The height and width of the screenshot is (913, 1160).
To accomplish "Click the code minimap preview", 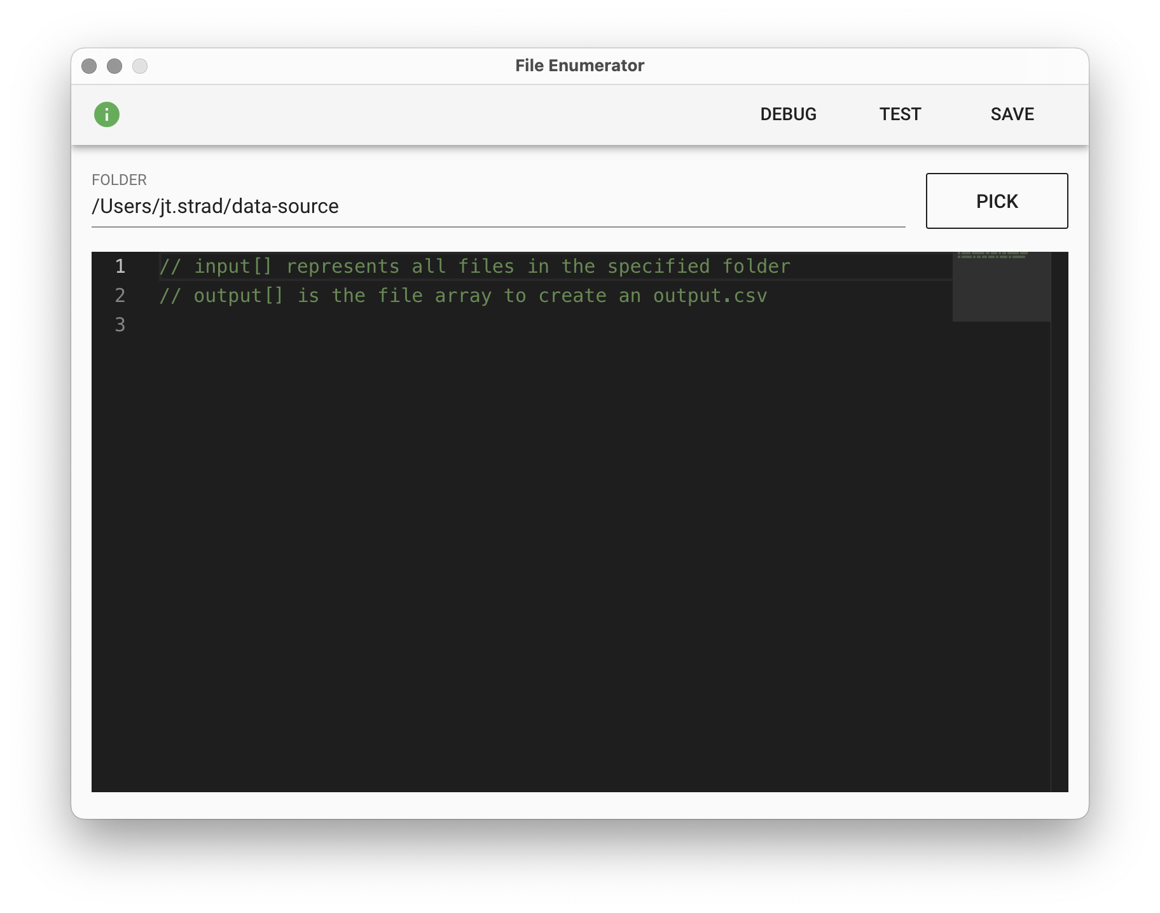I will (1001, 286).
